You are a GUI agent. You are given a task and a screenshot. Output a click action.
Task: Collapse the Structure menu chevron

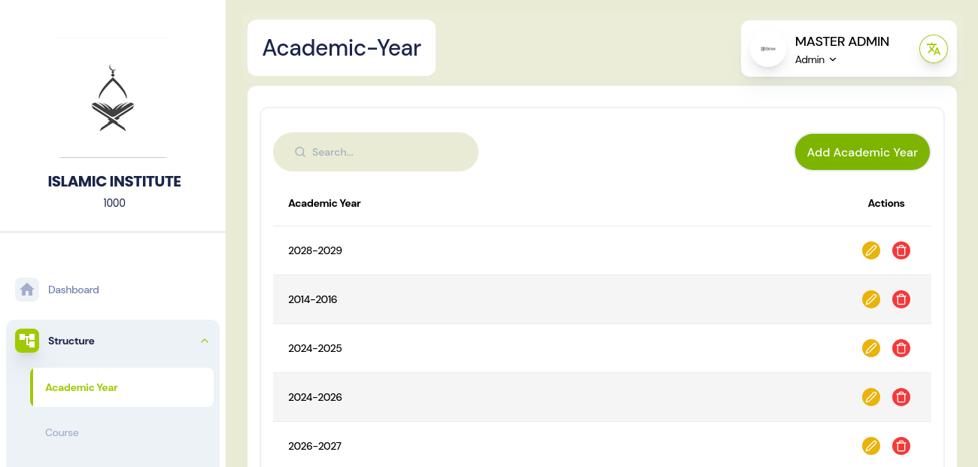point(204,341)
